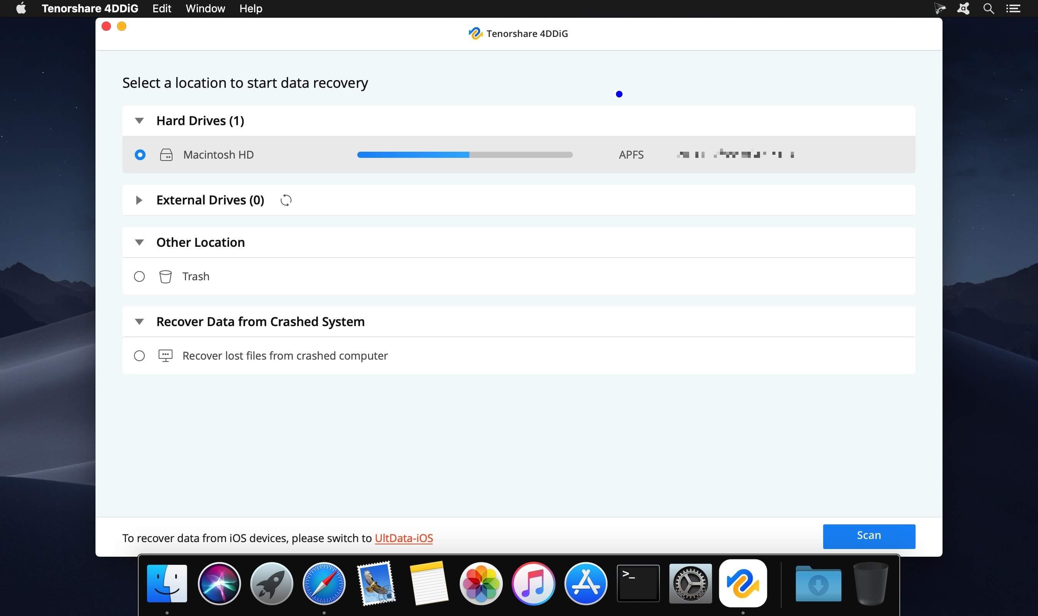Click the Scan button

pyautogui.click(x=869, y=536)
